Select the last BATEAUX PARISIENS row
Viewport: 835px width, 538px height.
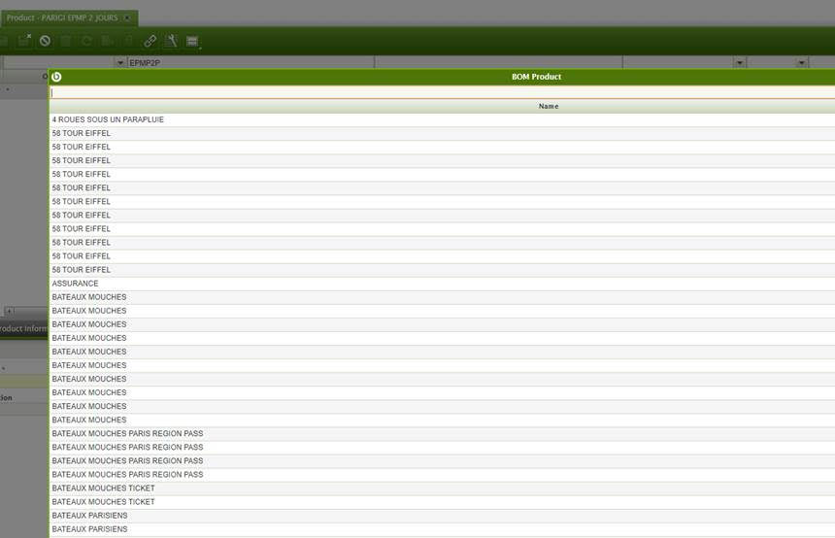(x=89, y=529)
